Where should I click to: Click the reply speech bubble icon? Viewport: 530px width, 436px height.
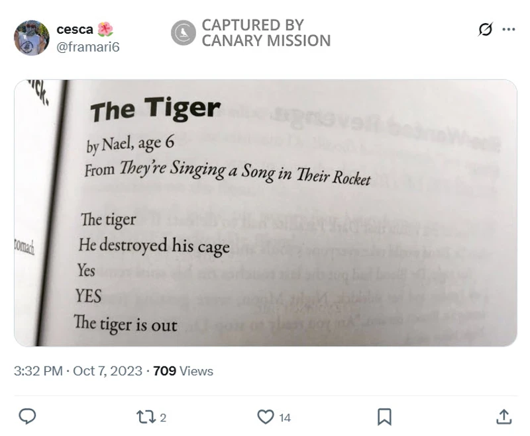point(27,416)
